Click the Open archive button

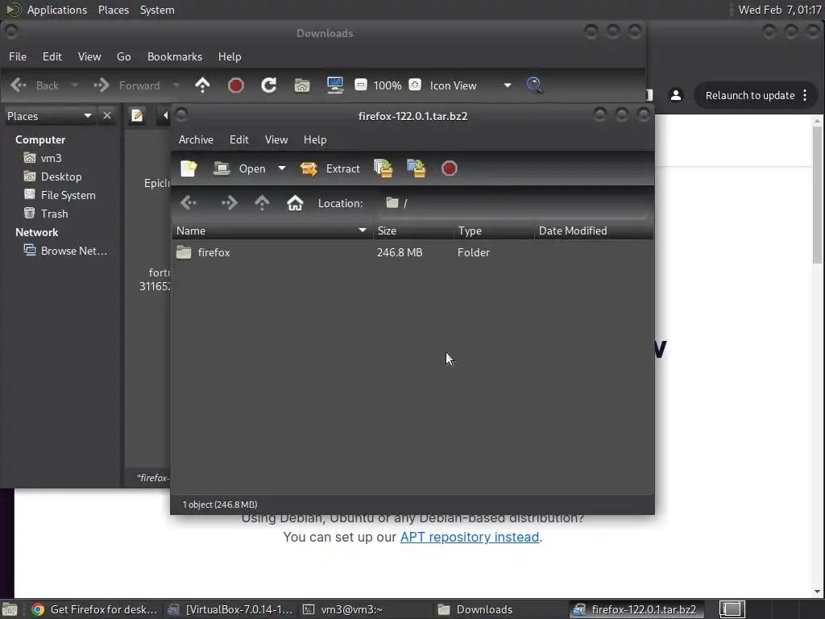coord(239,168)
